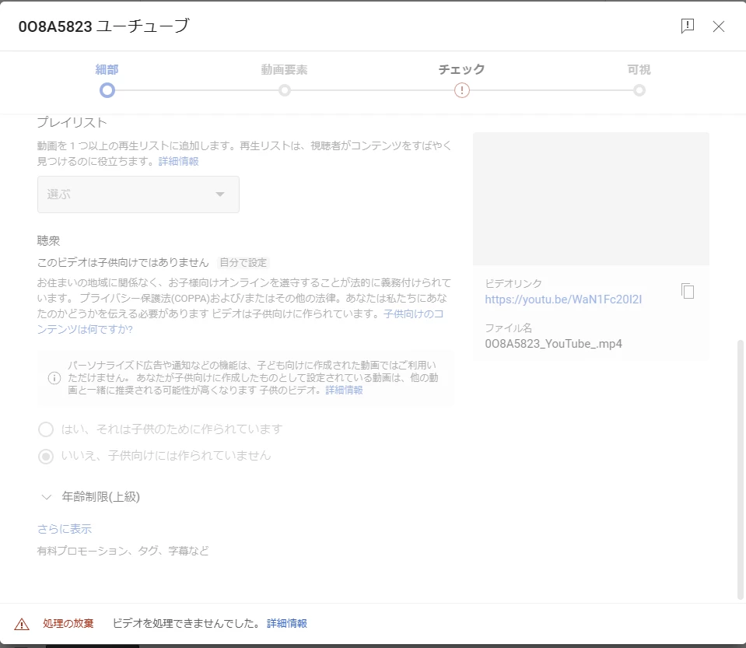Image resolution: width=746 pixels, height=648 pixels.
Task: Open 詳細情報 link in the info notice
Action: click(x=344, y=391)
